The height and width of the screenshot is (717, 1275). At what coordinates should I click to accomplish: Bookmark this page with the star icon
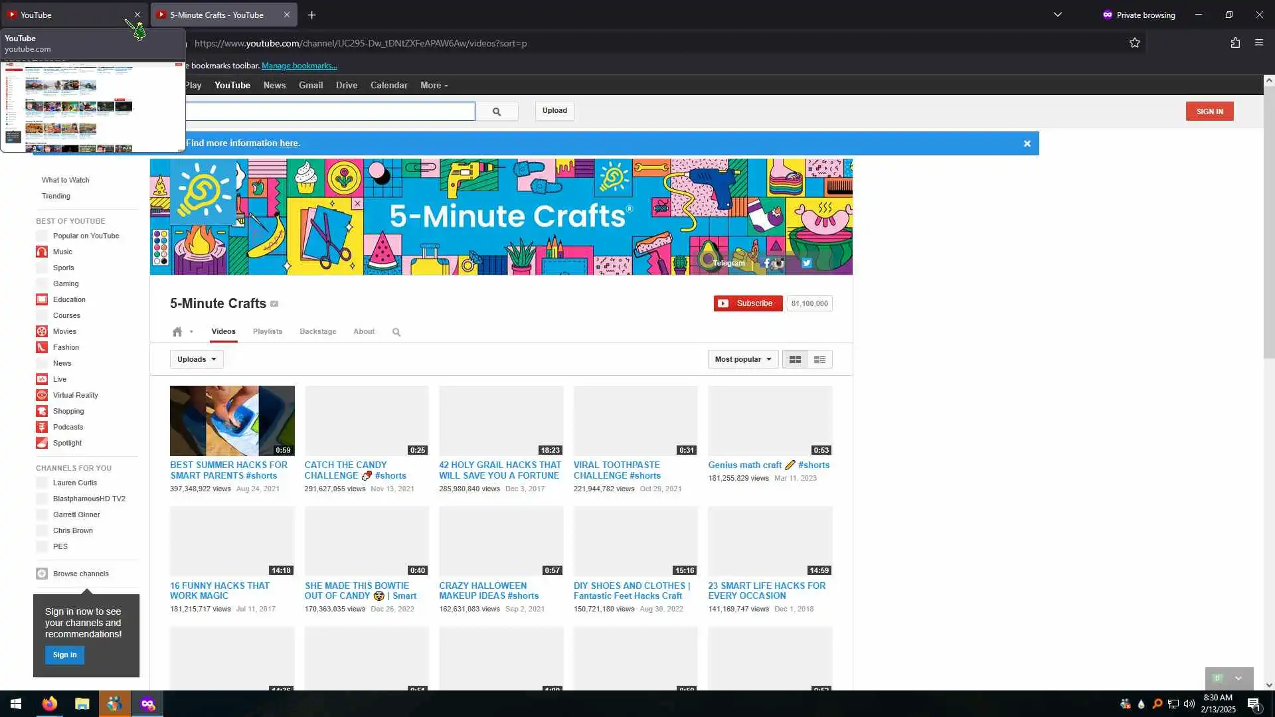pos(1134,43)
